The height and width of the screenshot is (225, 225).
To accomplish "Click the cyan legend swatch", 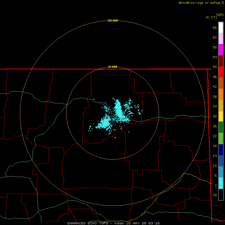I will 221,183.
